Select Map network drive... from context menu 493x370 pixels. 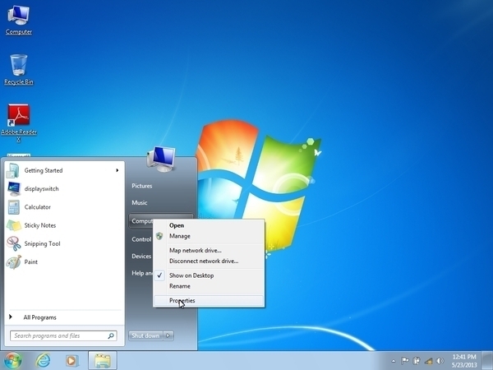pos(195,250)
